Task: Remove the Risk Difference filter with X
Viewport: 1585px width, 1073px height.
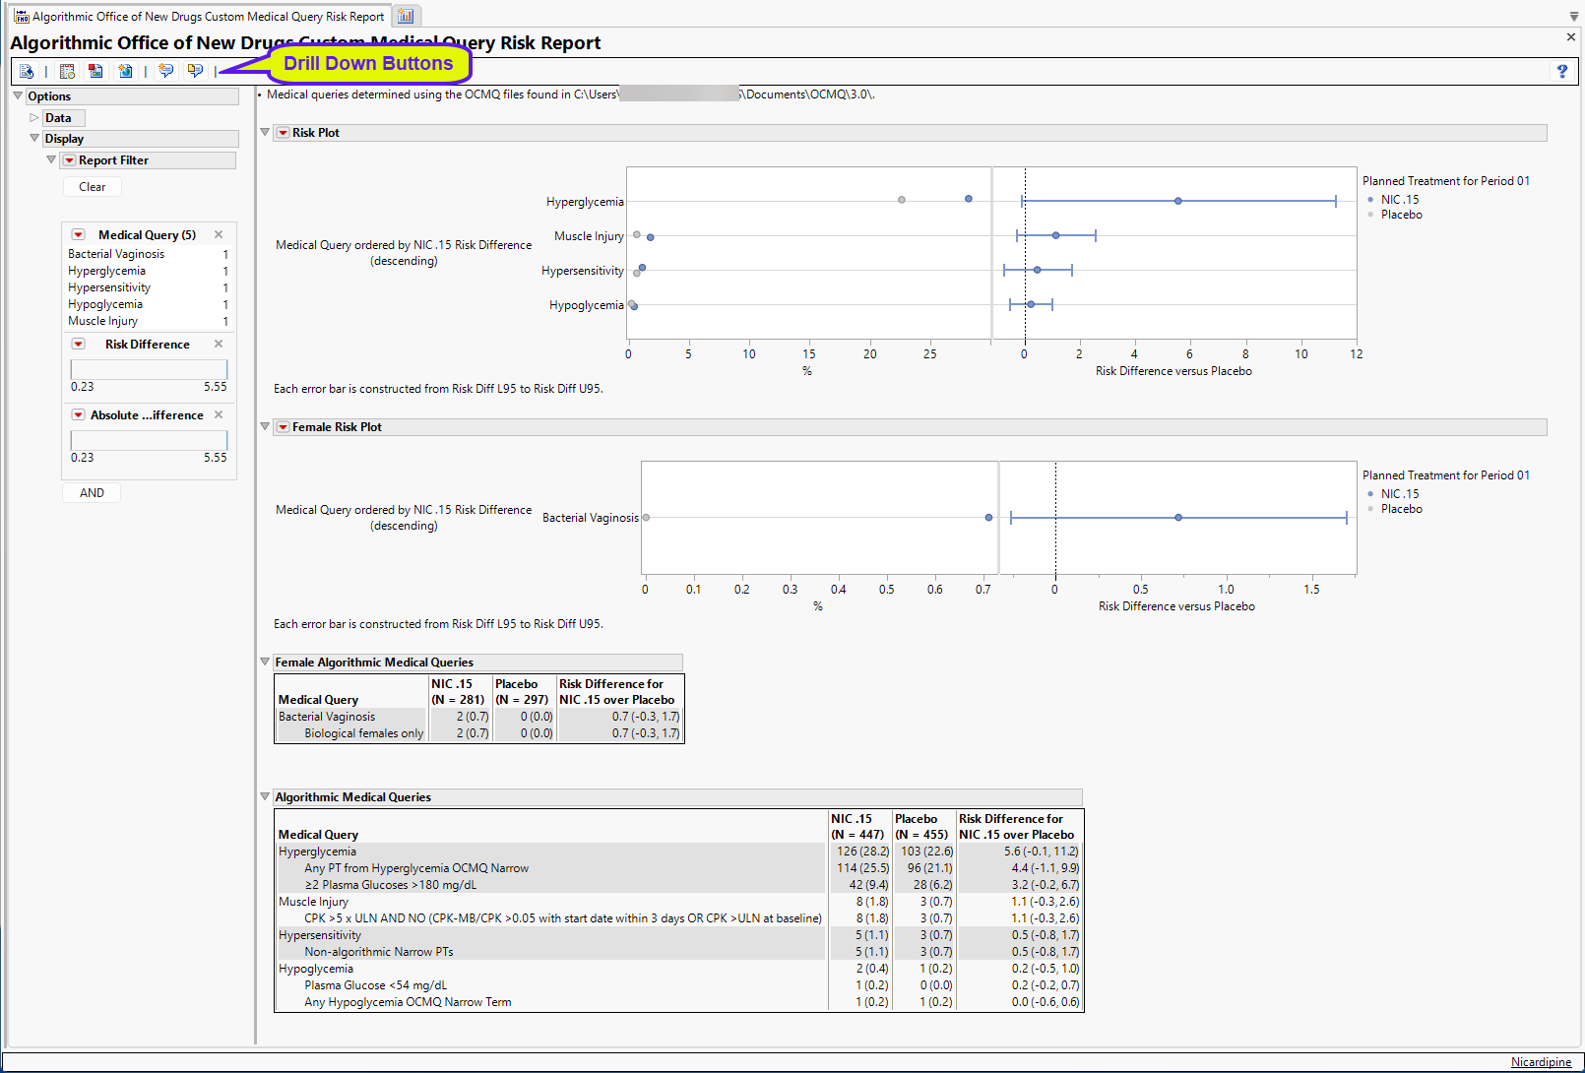Action: click(x=219, y=344)
